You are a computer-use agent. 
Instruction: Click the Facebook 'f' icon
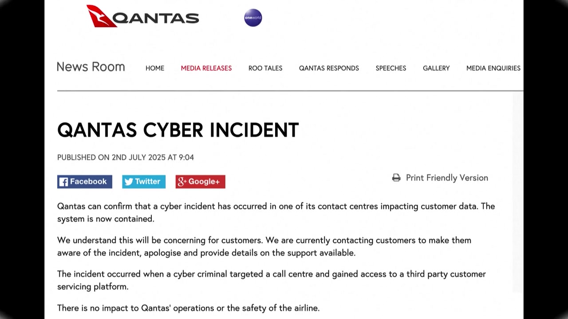(x=64, y=182)
